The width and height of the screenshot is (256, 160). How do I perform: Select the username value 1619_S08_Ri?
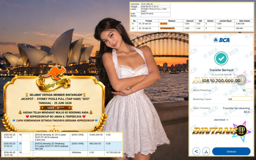(x=147, y=4)
